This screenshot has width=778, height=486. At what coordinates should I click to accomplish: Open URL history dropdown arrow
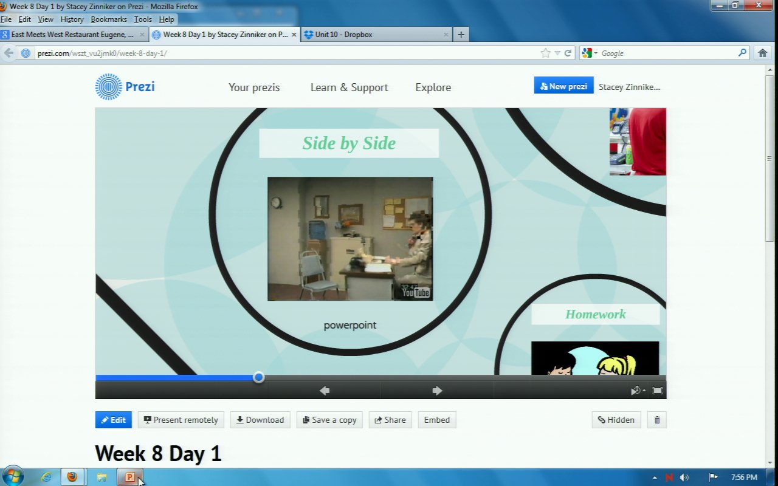click(x=557, y=53)
